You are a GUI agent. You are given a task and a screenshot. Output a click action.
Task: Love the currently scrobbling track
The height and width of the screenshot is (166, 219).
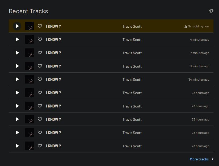[40, 26]
